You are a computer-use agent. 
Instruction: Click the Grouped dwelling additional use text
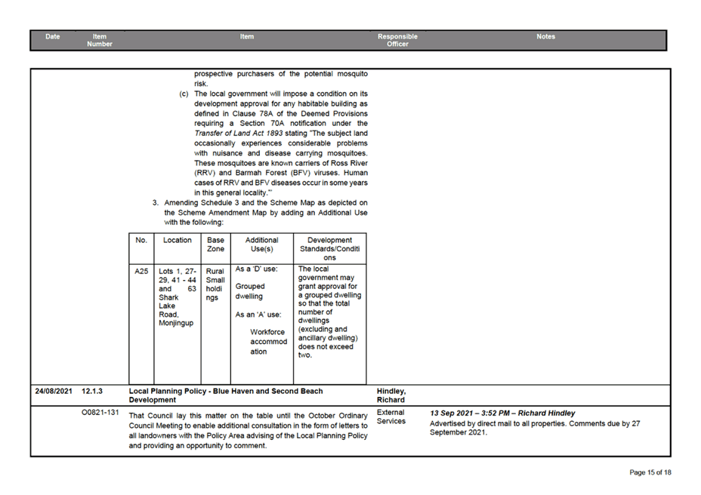[x=249, y=291]
